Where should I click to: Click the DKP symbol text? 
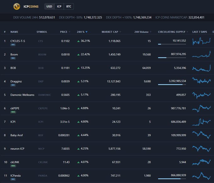point(41,81)
